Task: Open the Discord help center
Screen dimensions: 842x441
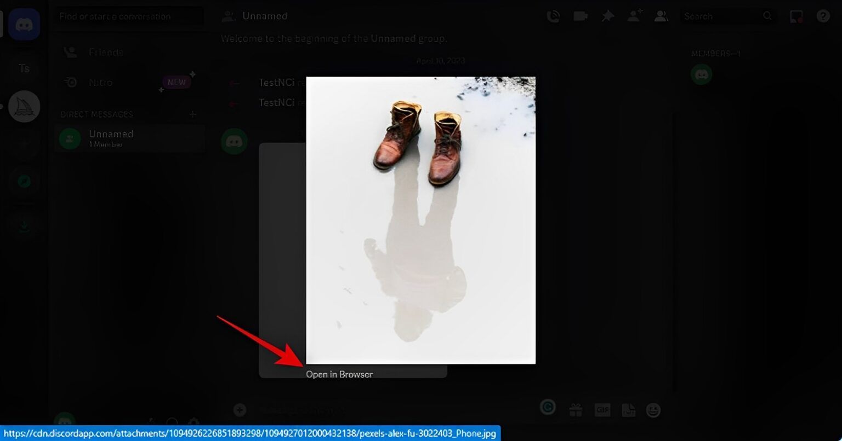Action: pos(823,16)
